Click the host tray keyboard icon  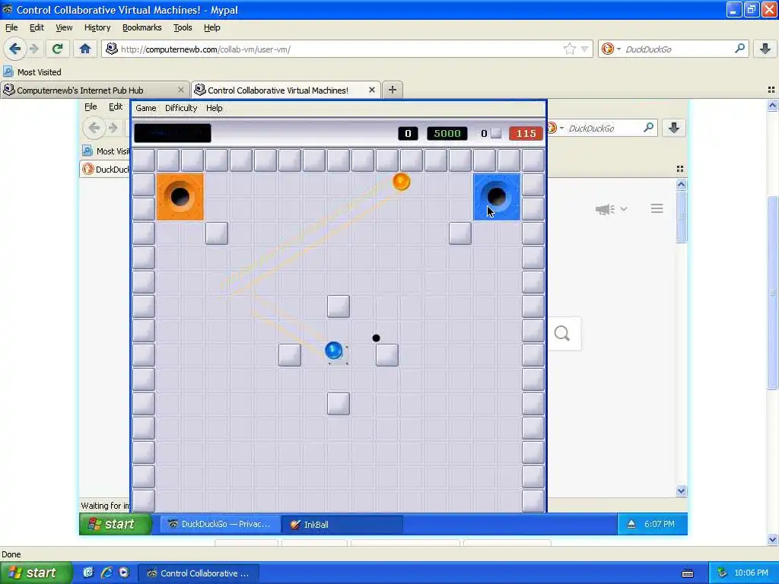pyautogui.click(x=688, y=573)
